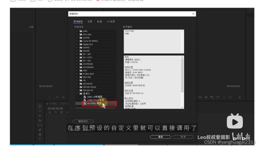Select the XDCAM HD folder row

(96, 90)
